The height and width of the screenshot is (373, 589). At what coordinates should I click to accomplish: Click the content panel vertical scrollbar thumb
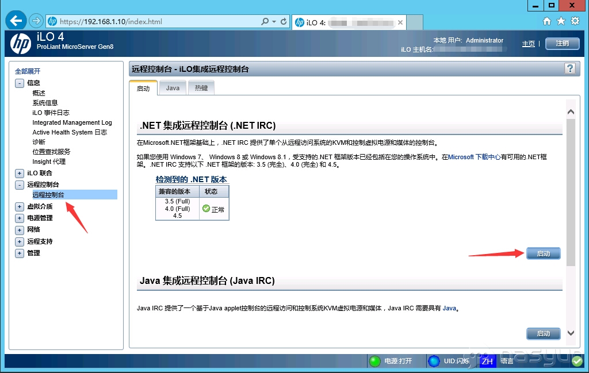point(571,193)
